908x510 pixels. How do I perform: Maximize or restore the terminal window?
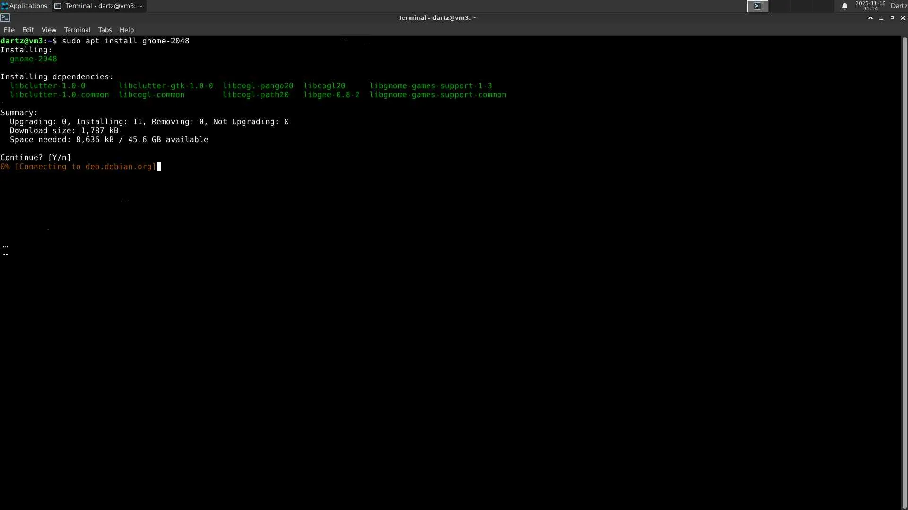pos(892,18)
